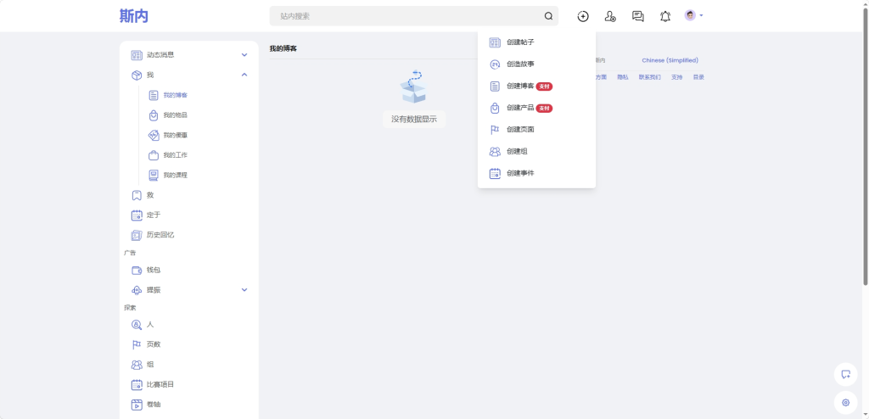Open the 比赛项目 calendar icon
Screen dimensions: 869x419
137,384
